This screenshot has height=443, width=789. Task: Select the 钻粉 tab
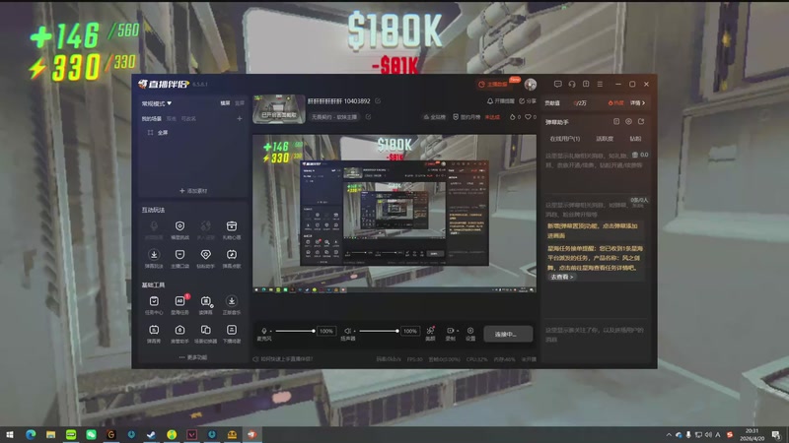tap(635, 139)
